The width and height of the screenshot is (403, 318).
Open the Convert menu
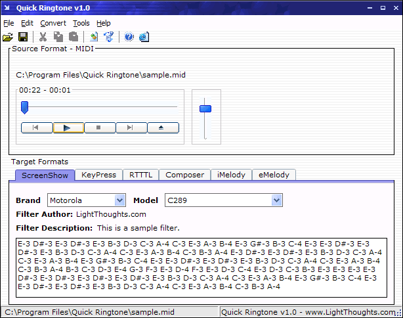(x=53, y=23)
